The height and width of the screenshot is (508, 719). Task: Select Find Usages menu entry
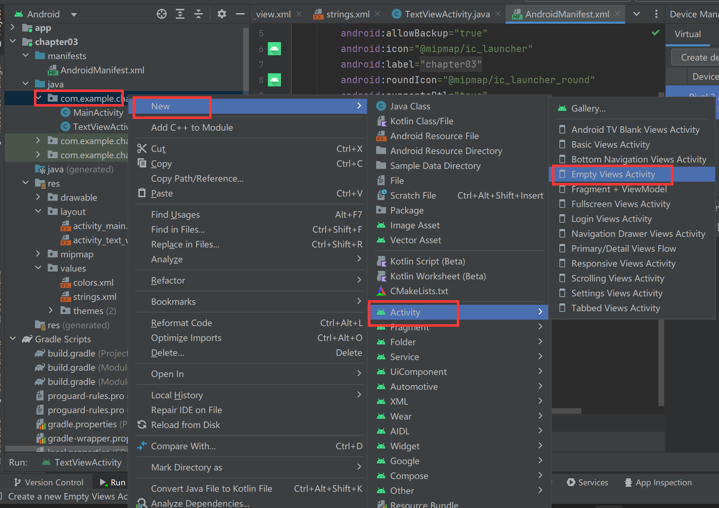(249, 215)
